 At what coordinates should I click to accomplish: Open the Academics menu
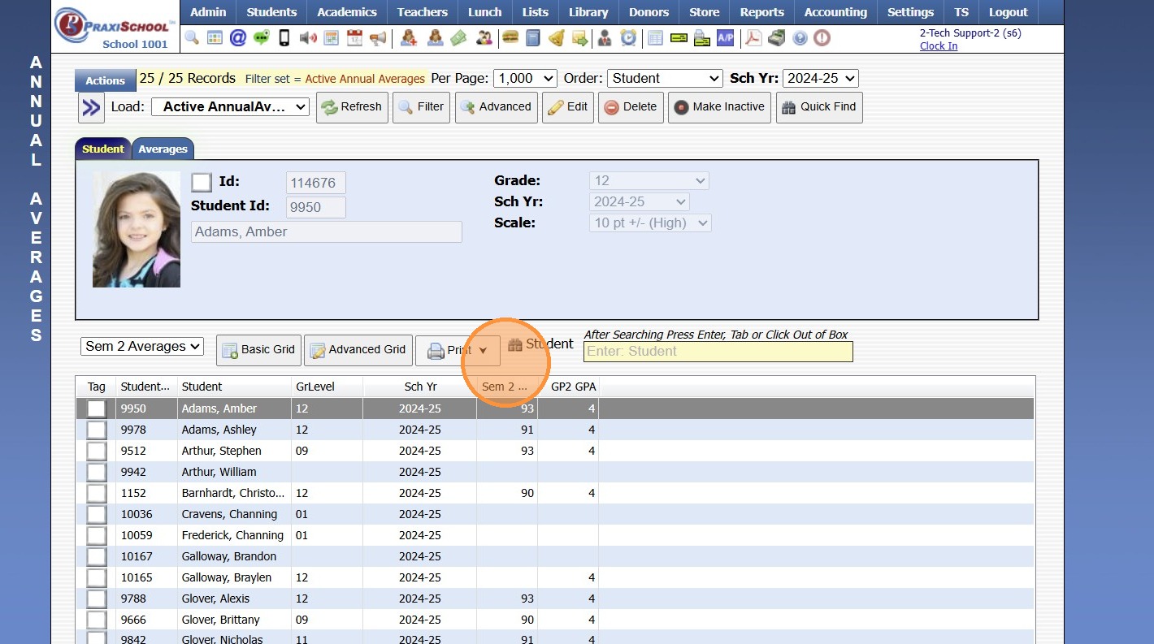[347, 12]
